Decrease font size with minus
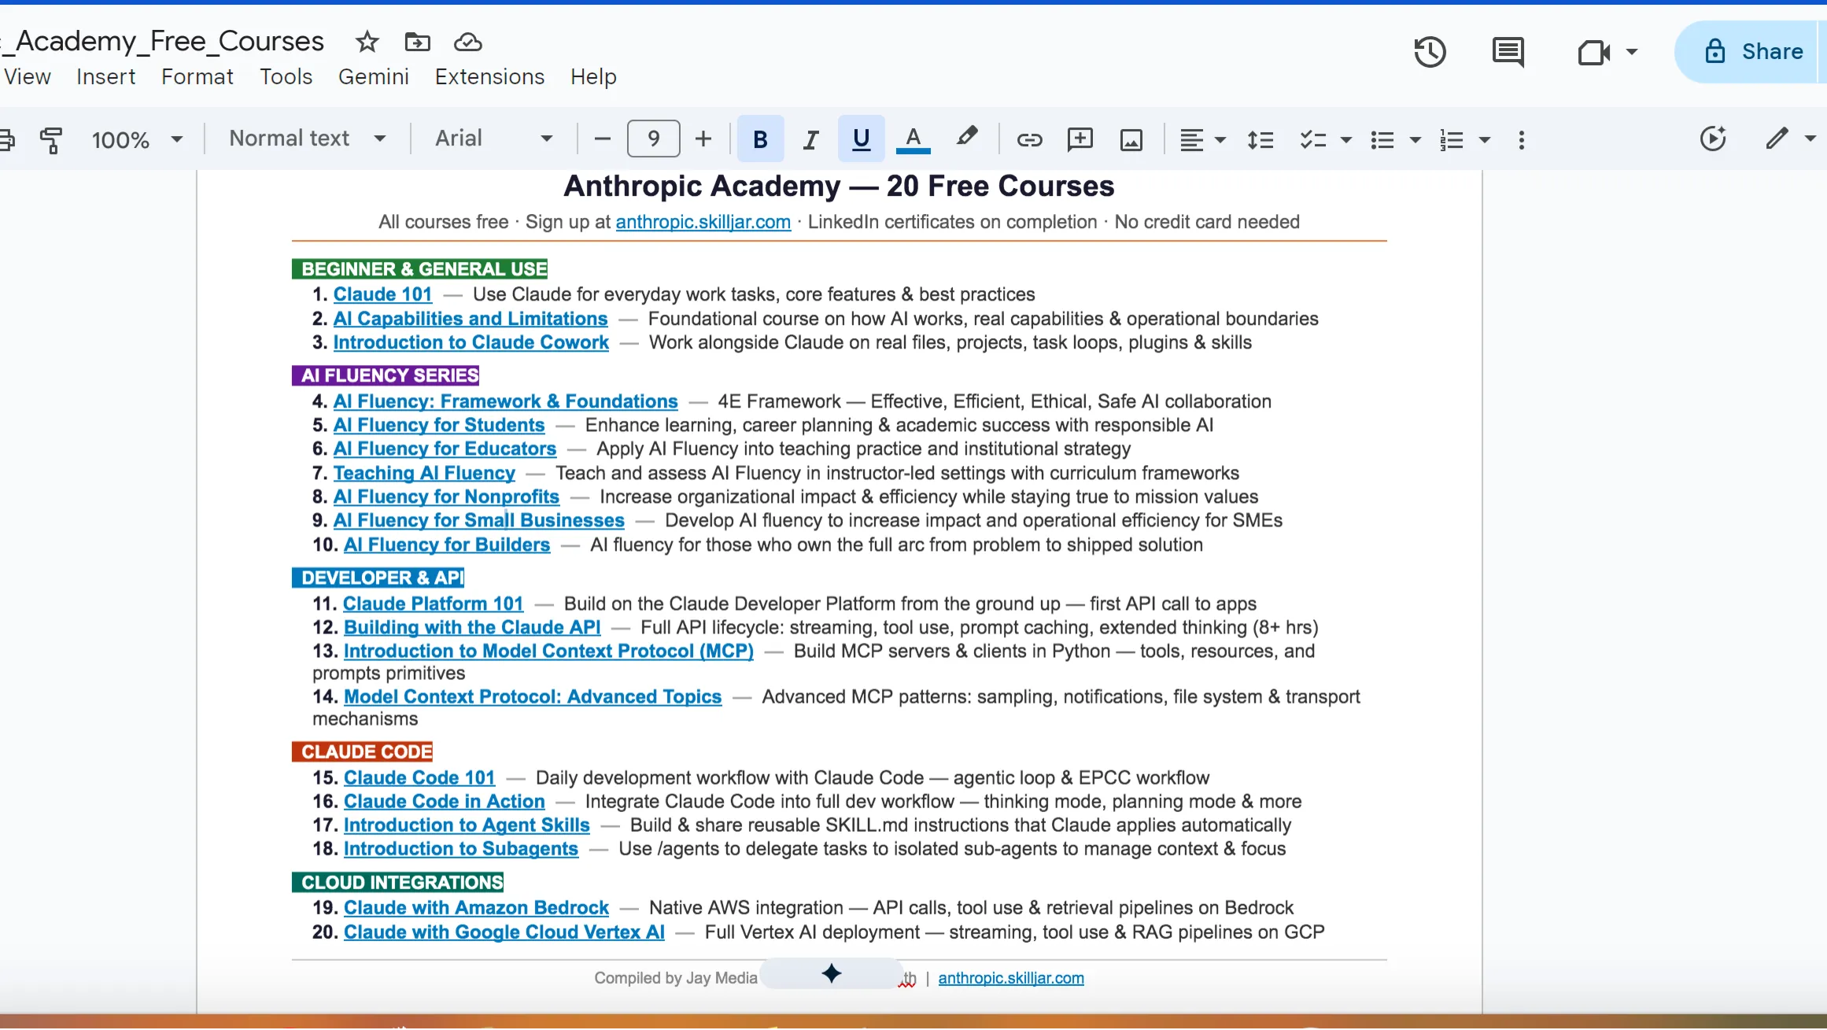 click(603, 139)
